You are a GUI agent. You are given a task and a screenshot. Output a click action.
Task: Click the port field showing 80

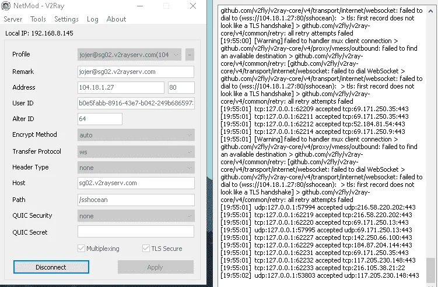click(x=181, y=87)
